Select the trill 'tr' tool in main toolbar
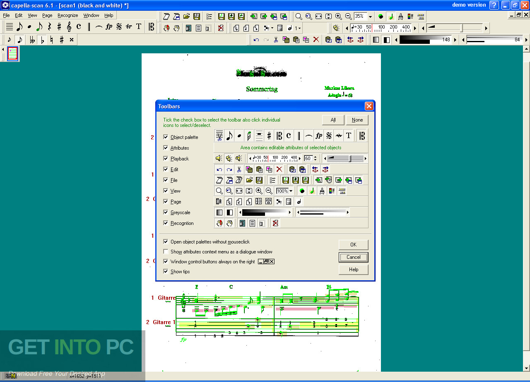This screenshot has height=382, width=530. [x=129, y=27]
